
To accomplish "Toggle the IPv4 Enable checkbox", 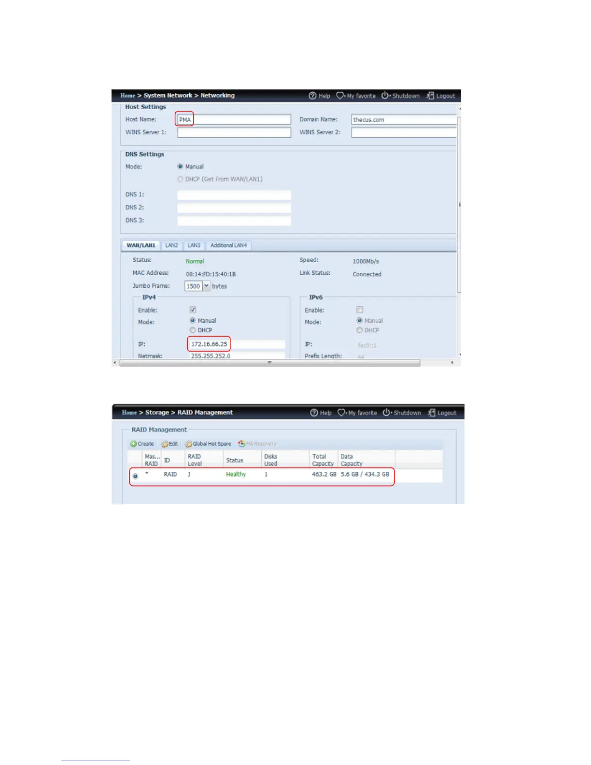I will (193, 310).
